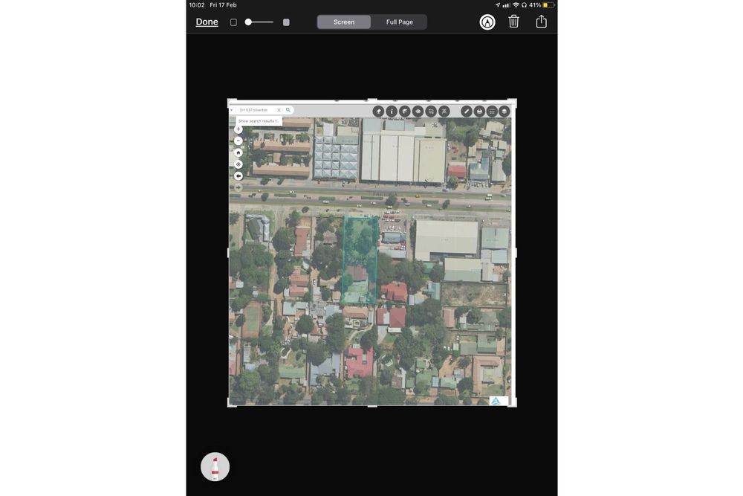
Task: Expand the search source dropdown arrow
Action: [x=232, y=110]
